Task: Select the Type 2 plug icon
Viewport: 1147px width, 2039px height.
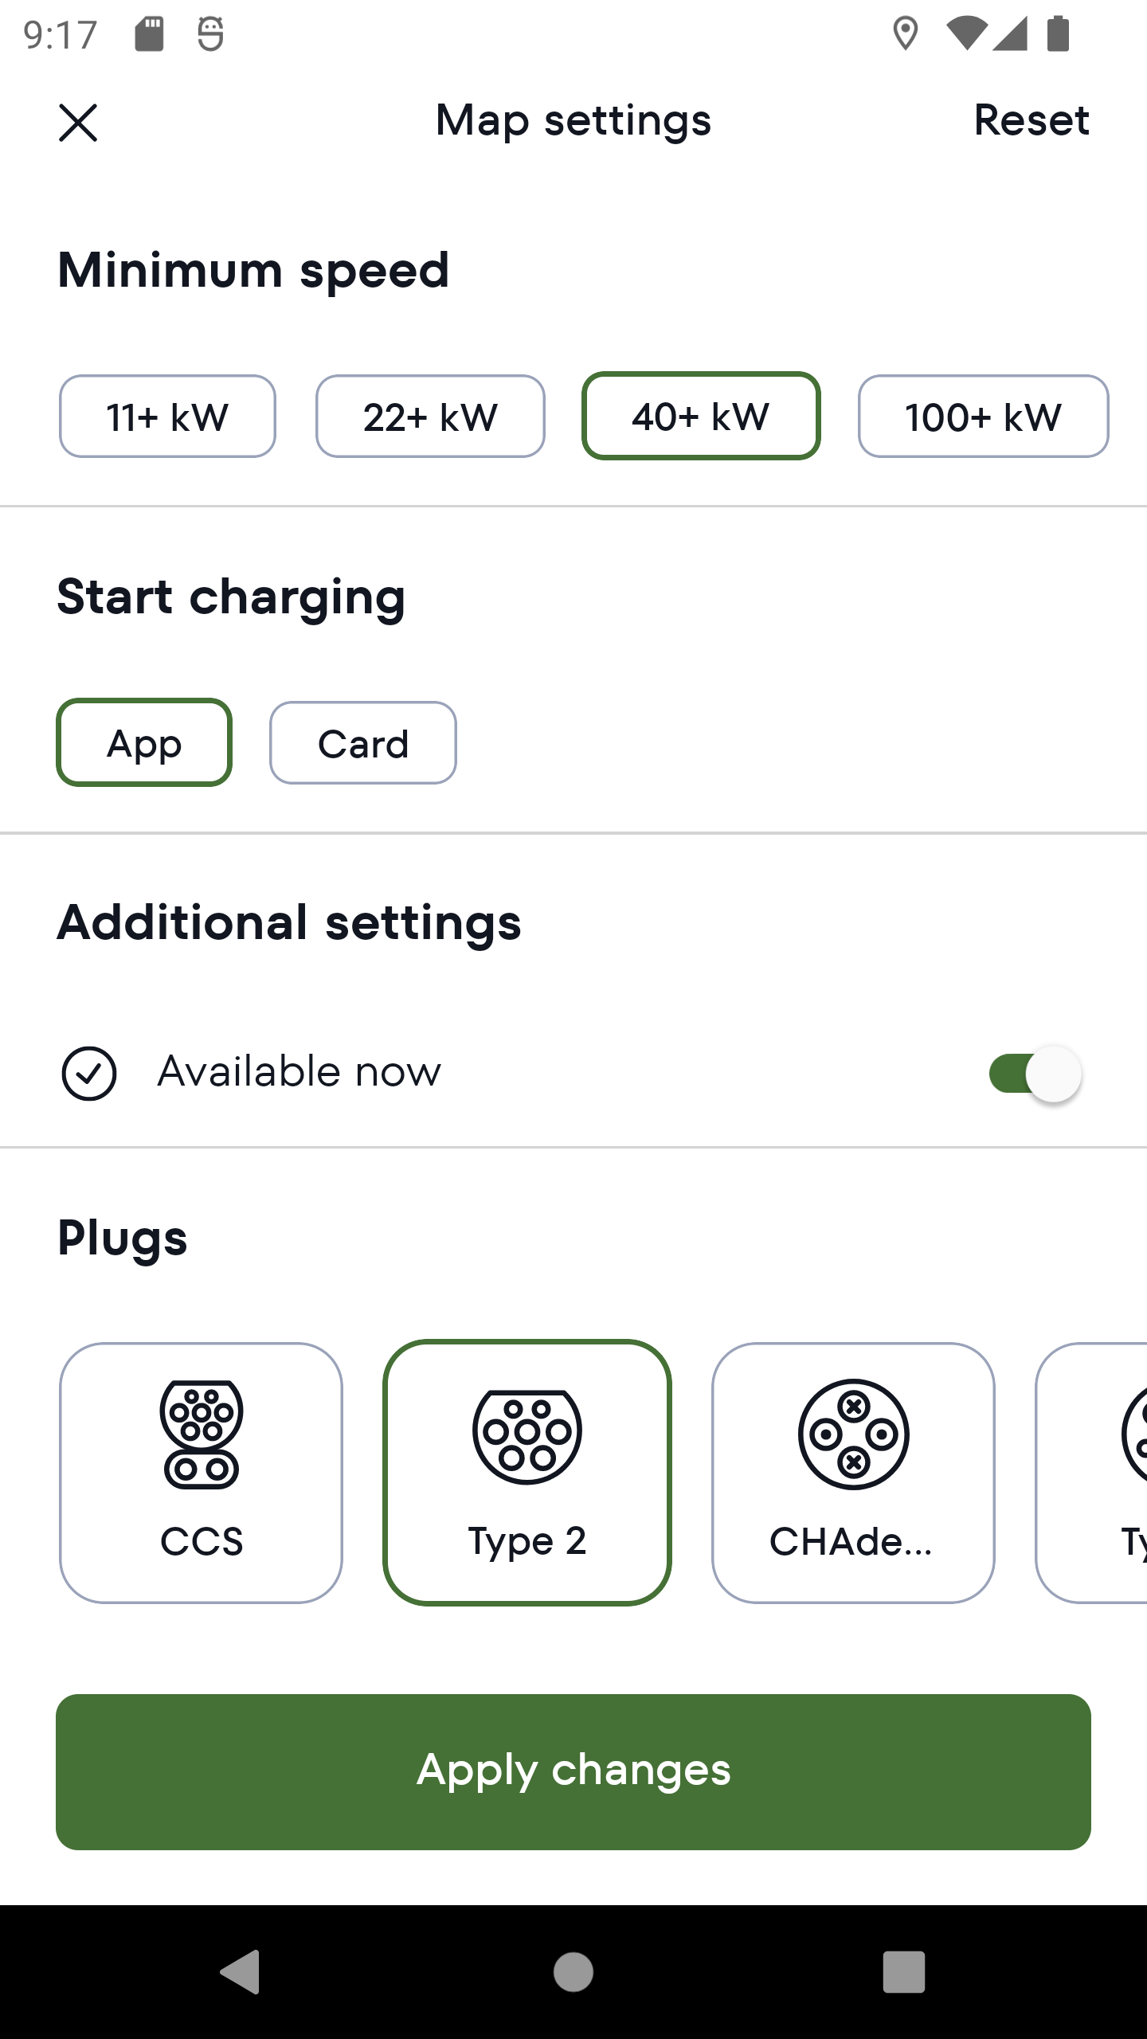Action: point(527,1436)
